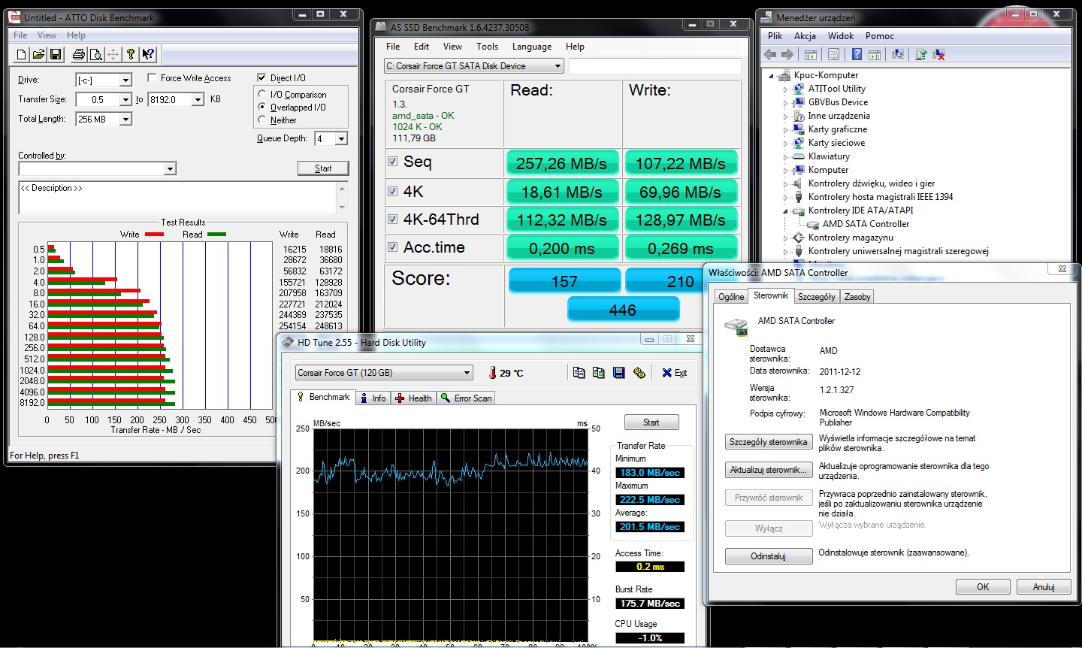
Task: Select the Overlapped I/O radio button
Action: pos(262,107)
